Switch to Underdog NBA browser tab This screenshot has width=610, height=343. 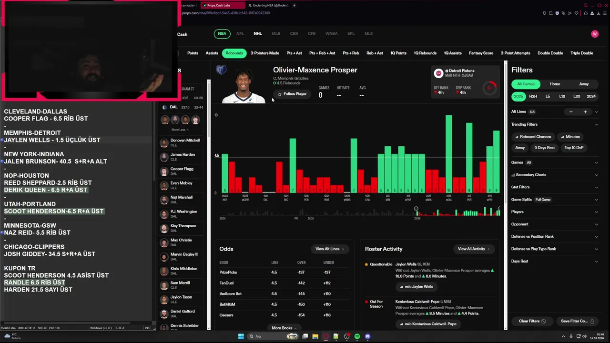[268, 5]
